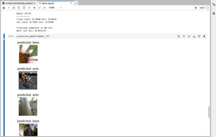This screenshot has height=137, width=216.
Task: Click the plant stem ants image
Action: coord(28,107)
